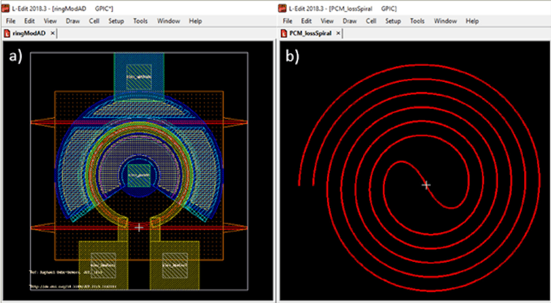The width and height of the screenshot is (551, 303).
Task: Open Draw menu in ringModAD window
Action: coord(73,21)
